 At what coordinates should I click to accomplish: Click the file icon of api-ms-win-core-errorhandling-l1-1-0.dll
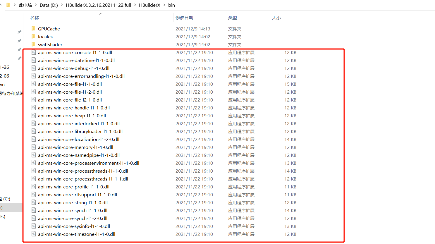point(34,76)
